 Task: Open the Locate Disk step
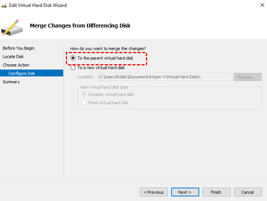[x=13, y=57]
